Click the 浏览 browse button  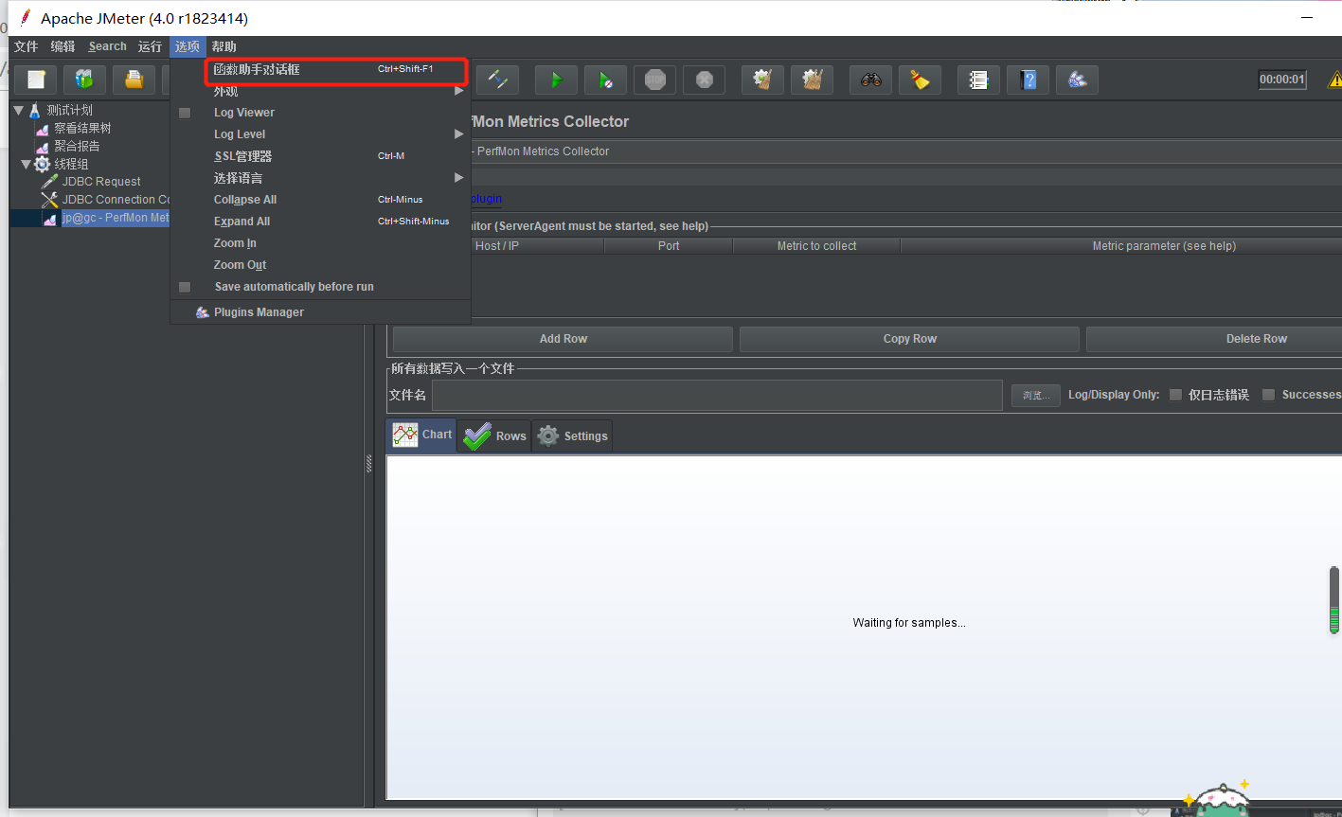(x=1036, y=396)
